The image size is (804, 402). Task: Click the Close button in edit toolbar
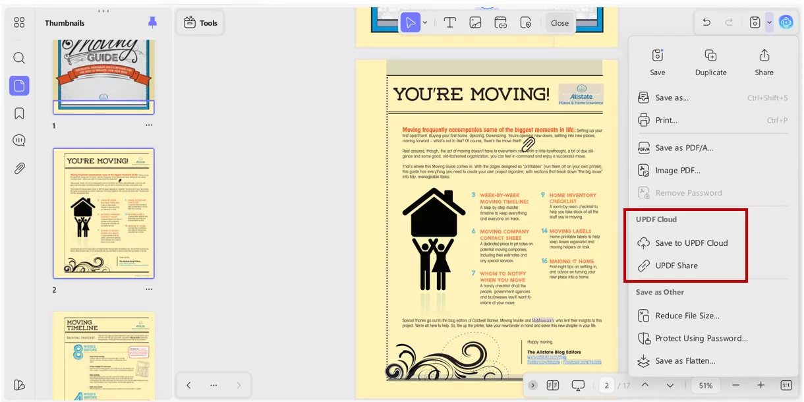coord(560,23)
